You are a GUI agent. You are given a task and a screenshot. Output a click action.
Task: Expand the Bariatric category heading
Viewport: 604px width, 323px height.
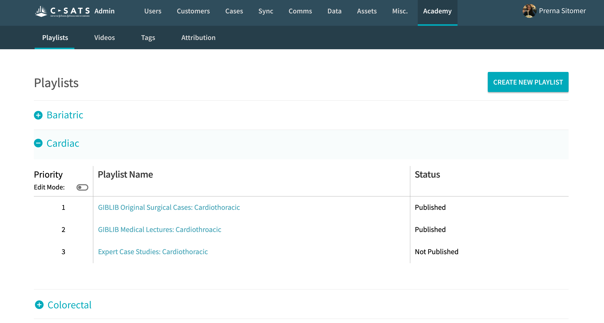(65, 115)
